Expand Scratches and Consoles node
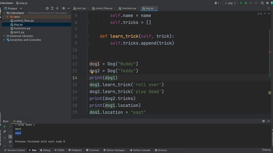The height and width of the screenshot is (153, 273). pos(4,40)
